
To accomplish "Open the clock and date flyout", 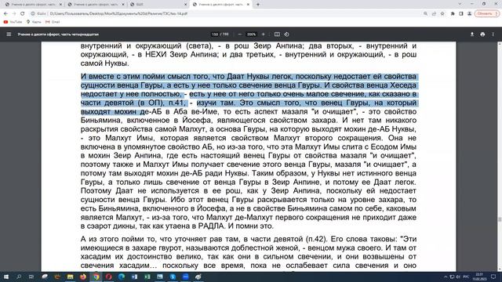I will point(479,277).
